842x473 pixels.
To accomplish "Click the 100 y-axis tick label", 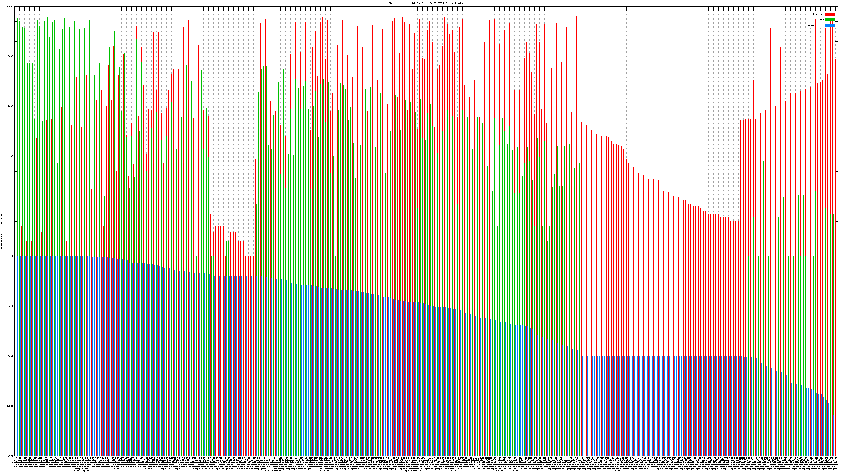I will pos(11,156).
